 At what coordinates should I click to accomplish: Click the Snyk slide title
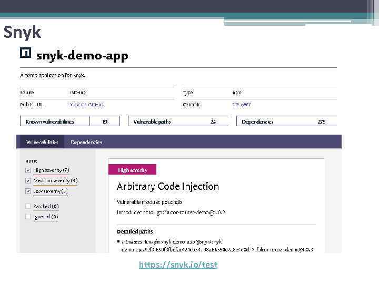pyautogui.click(x=23, y=32)
